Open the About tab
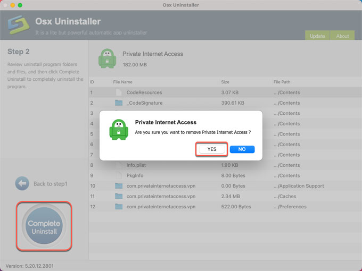This screenshot has width=362, height=271. click(x=342, y=36)
